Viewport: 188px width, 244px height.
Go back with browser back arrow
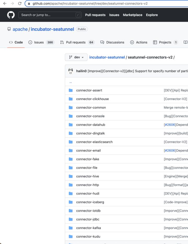pos(5,4)
